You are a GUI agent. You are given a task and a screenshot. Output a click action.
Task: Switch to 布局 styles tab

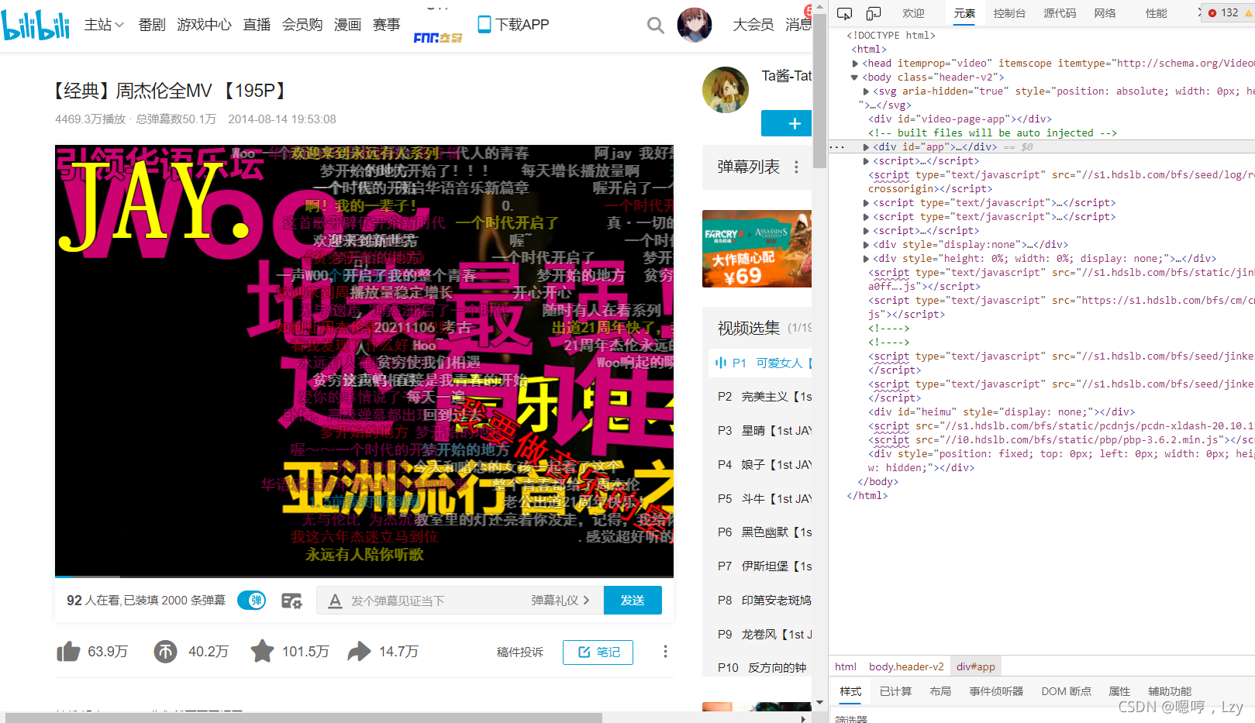point(940,691)
